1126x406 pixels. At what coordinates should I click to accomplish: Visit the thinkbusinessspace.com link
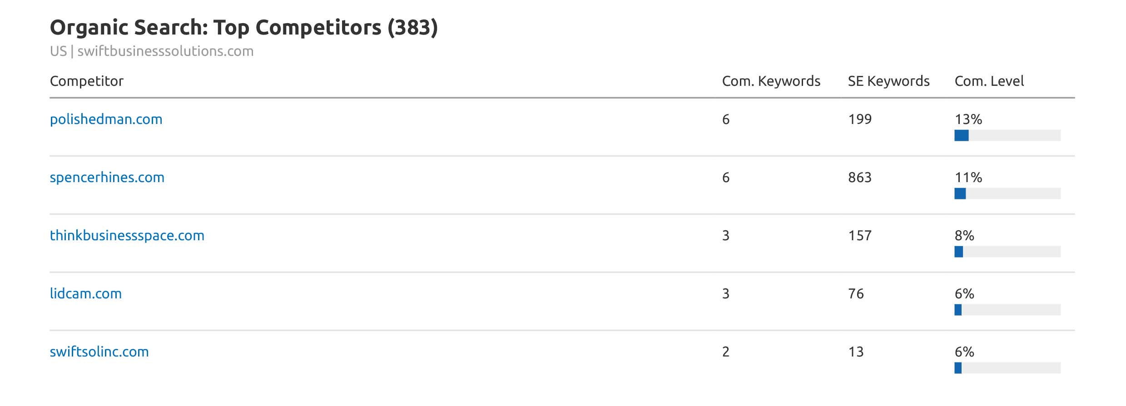(127, 236)
